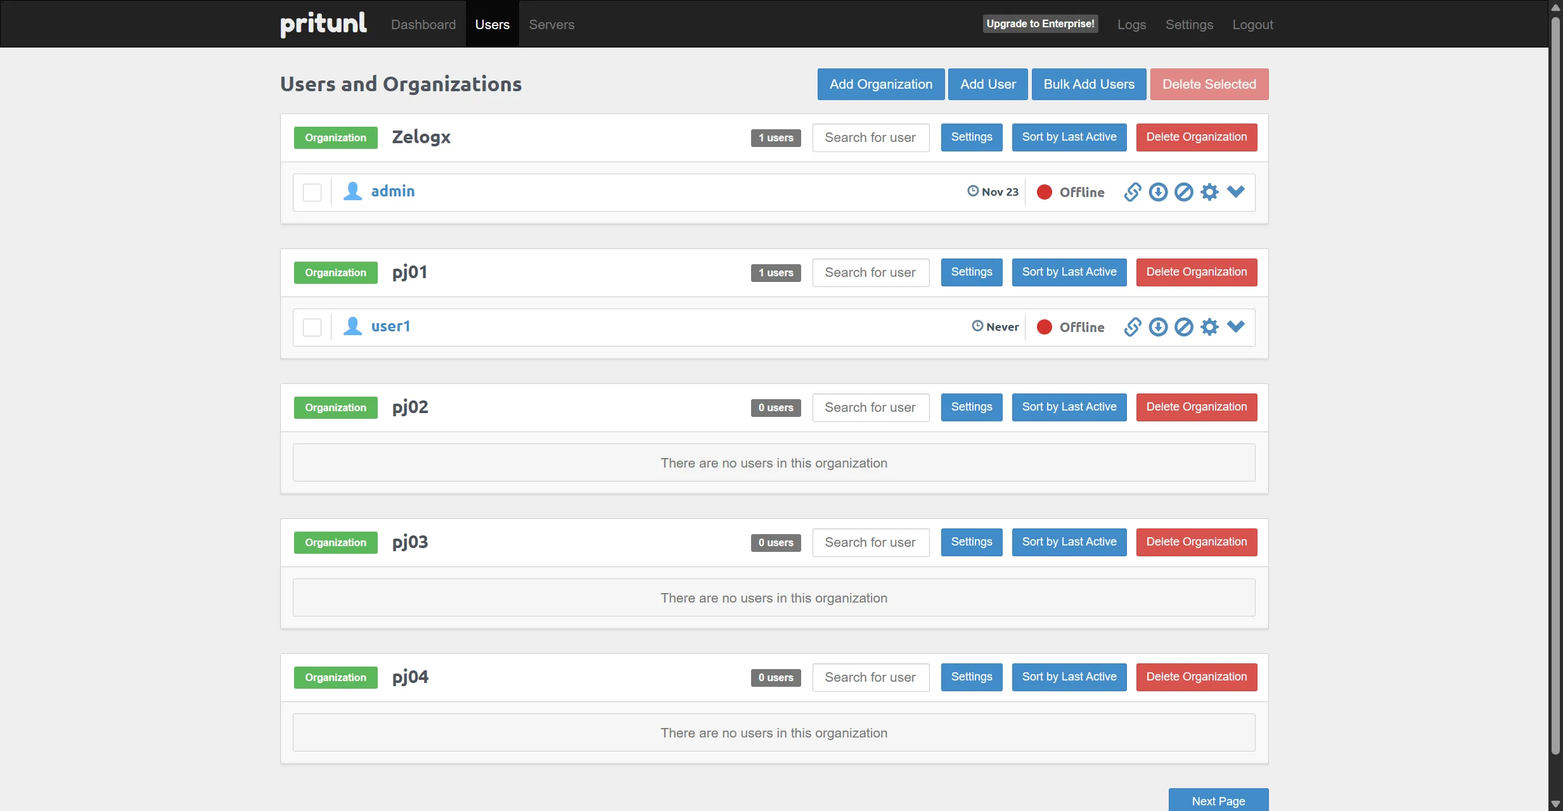Open the profile link icon for user1
This screenshot has height=811, width=1563.
[1133, 327]
